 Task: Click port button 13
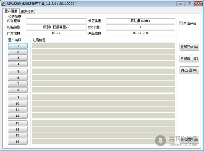coord(18,123)
